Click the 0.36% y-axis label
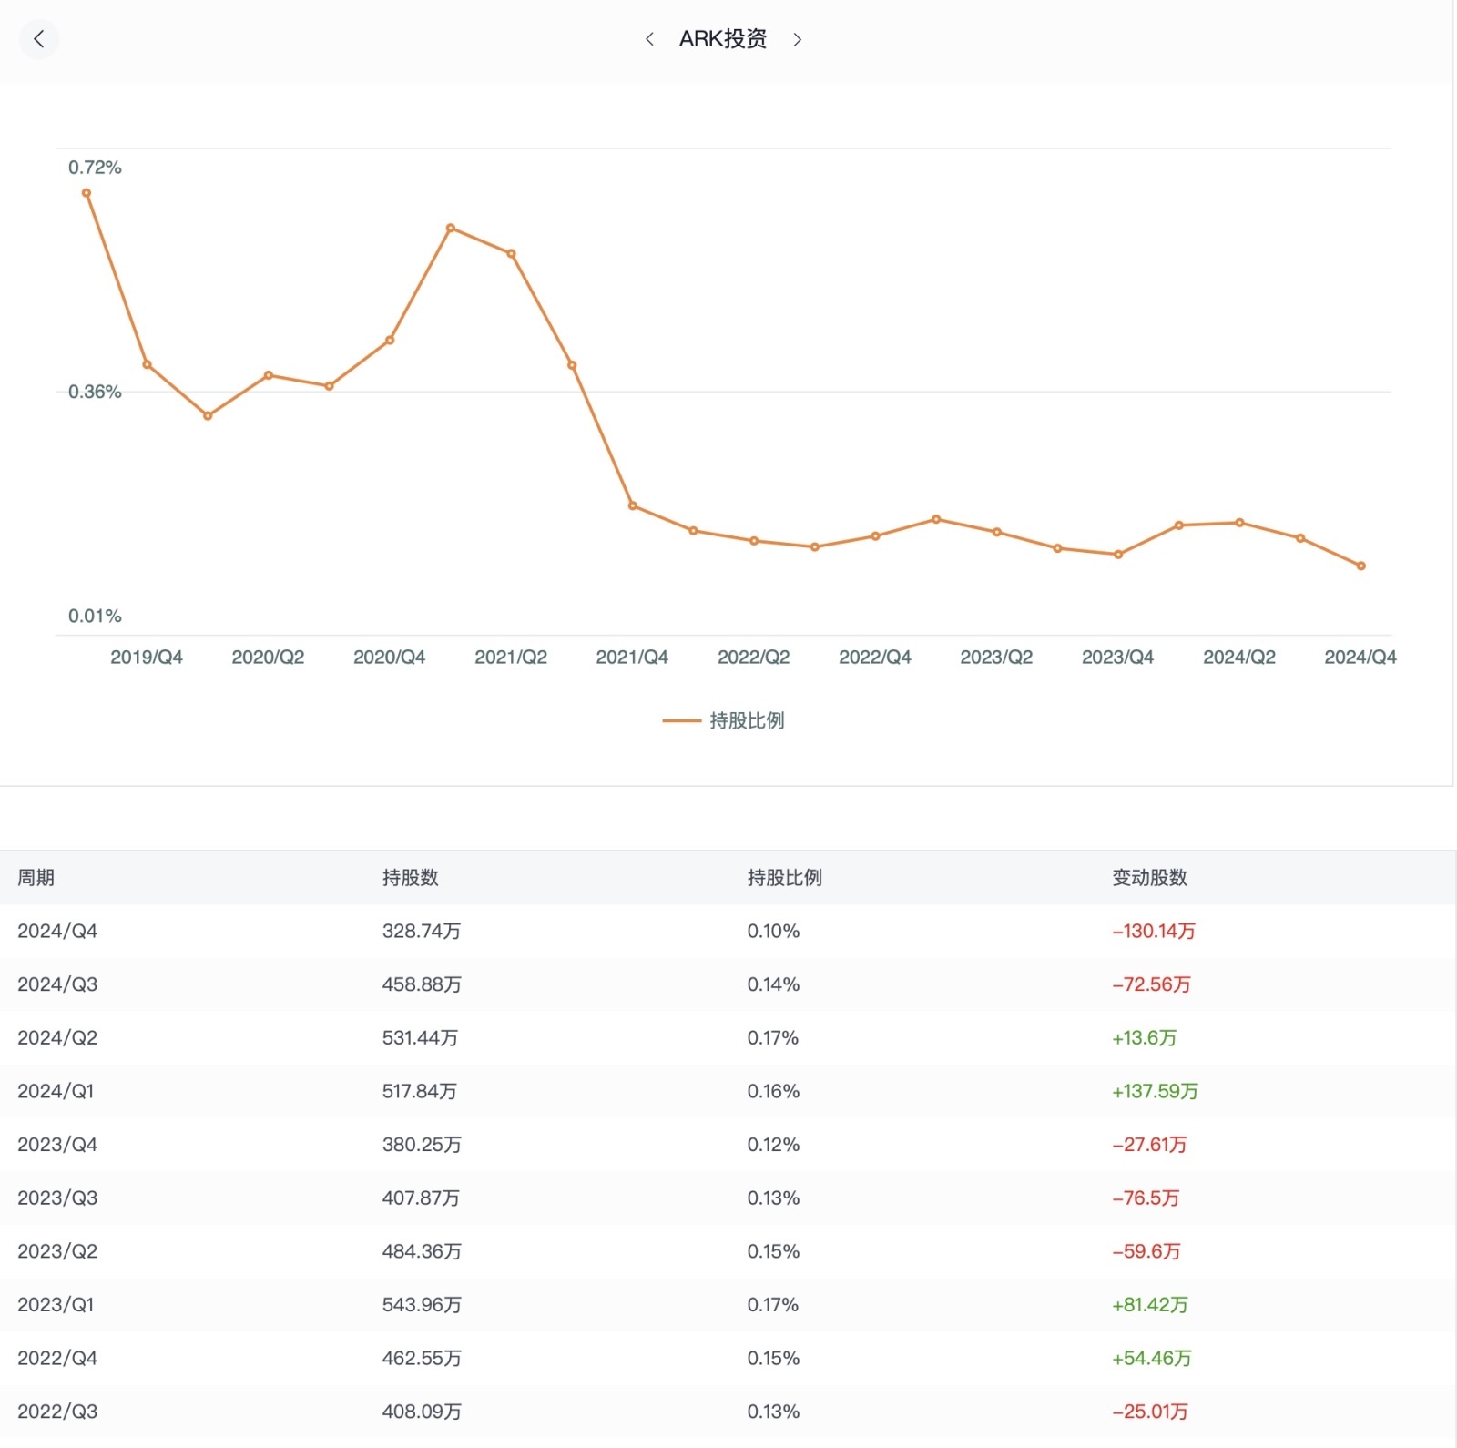 click(x=95, y=392)
